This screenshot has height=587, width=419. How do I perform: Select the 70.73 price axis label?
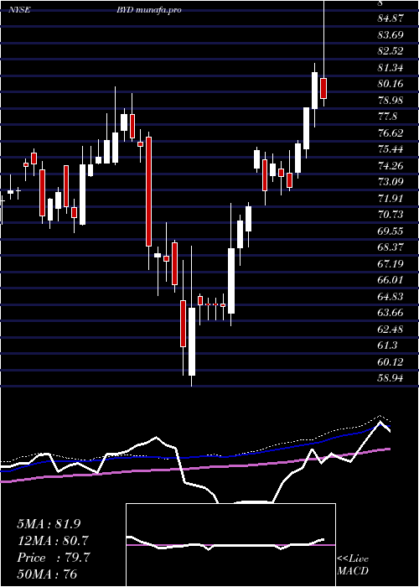point(391,214)
